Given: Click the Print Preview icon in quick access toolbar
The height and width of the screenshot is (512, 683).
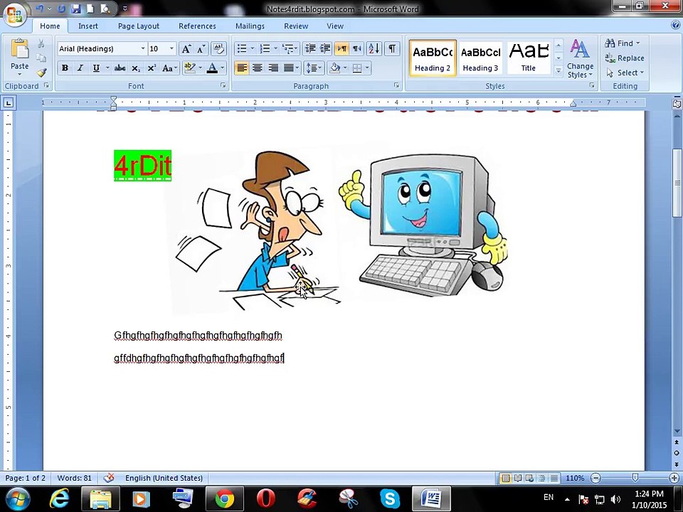Looking at the screenshot, I should click(105, 9).
